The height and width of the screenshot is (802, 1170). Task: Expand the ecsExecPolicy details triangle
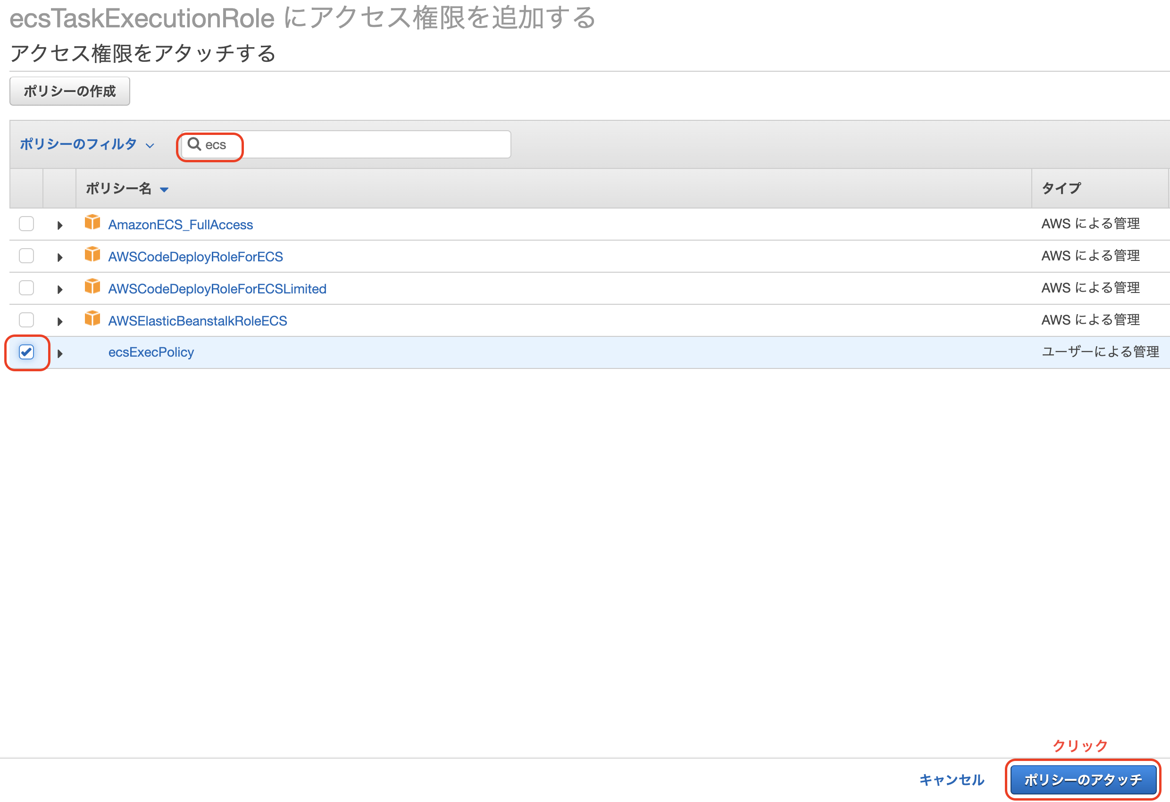tap(60, 353)
